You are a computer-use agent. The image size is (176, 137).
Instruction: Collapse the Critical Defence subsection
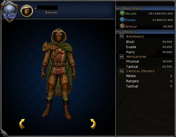point(122,71)
